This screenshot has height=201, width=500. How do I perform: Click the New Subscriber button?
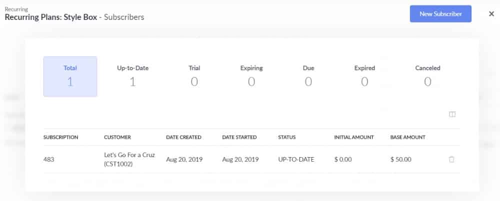click(x=440, y=13)
